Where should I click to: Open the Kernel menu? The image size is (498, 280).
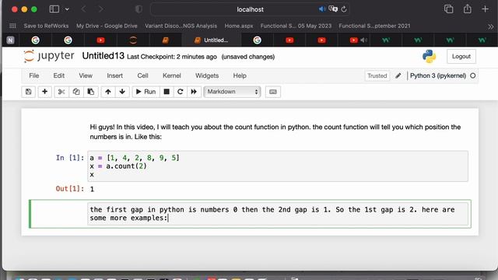(x=171, y=76)
